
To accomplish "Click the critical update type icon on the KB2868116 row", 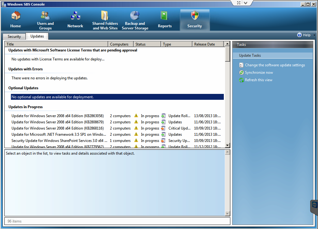I will 164,128.
